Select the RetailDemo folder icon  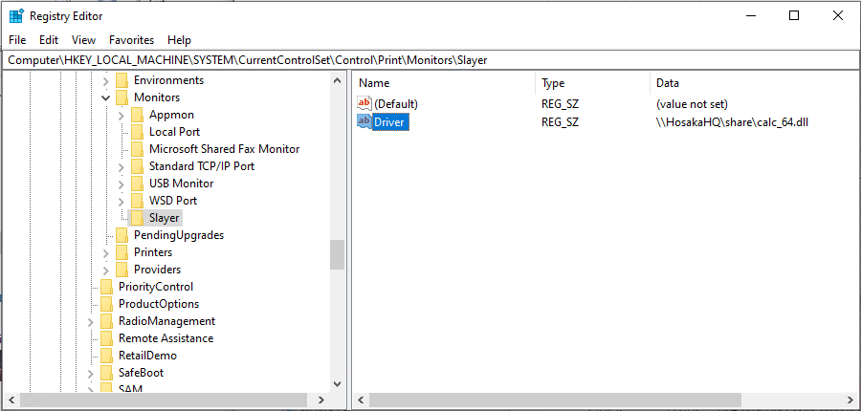tap(106, 356)
